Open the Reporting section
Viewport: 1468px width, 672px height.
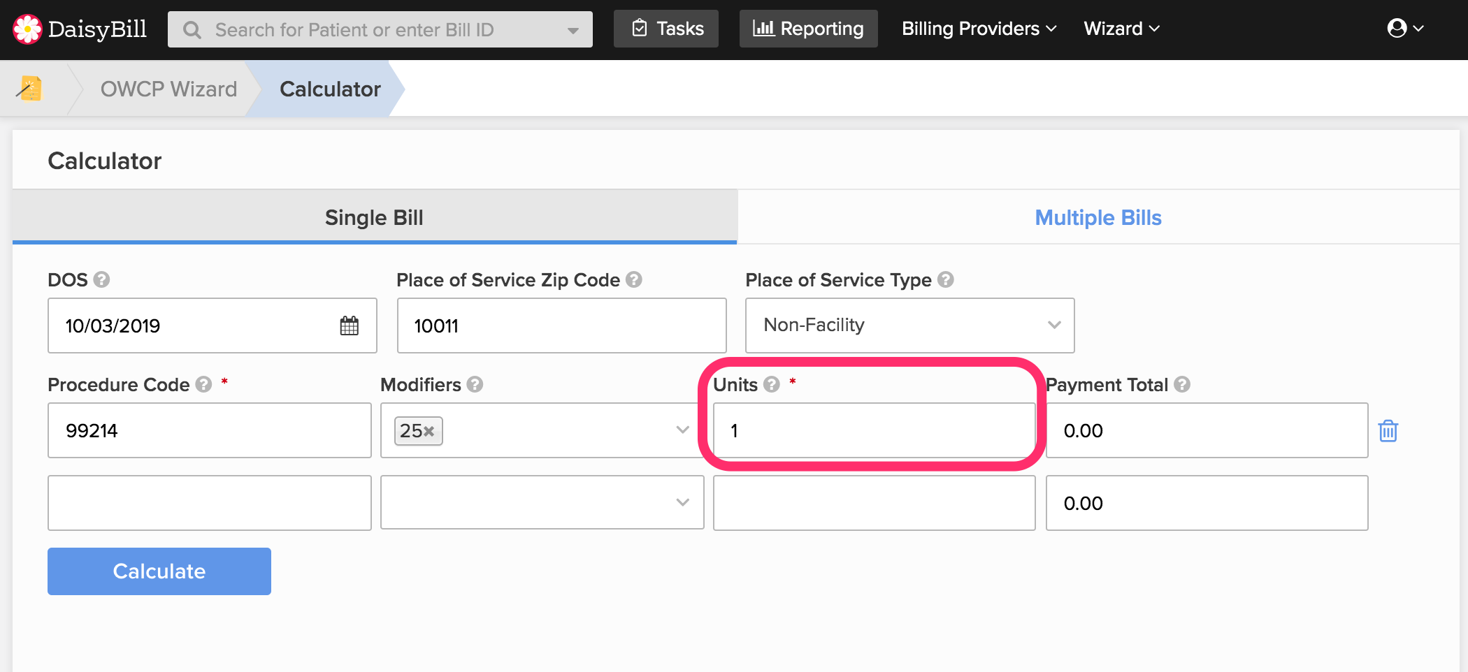[808, 29]
